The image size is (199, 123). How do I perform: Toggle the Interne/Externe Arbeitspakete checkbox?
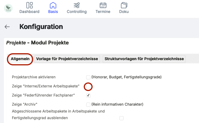88,87
